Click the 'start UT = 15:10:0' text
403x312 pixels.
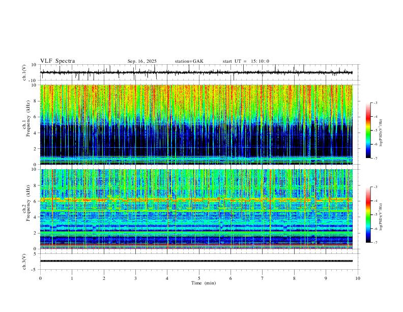click(246, 61)
